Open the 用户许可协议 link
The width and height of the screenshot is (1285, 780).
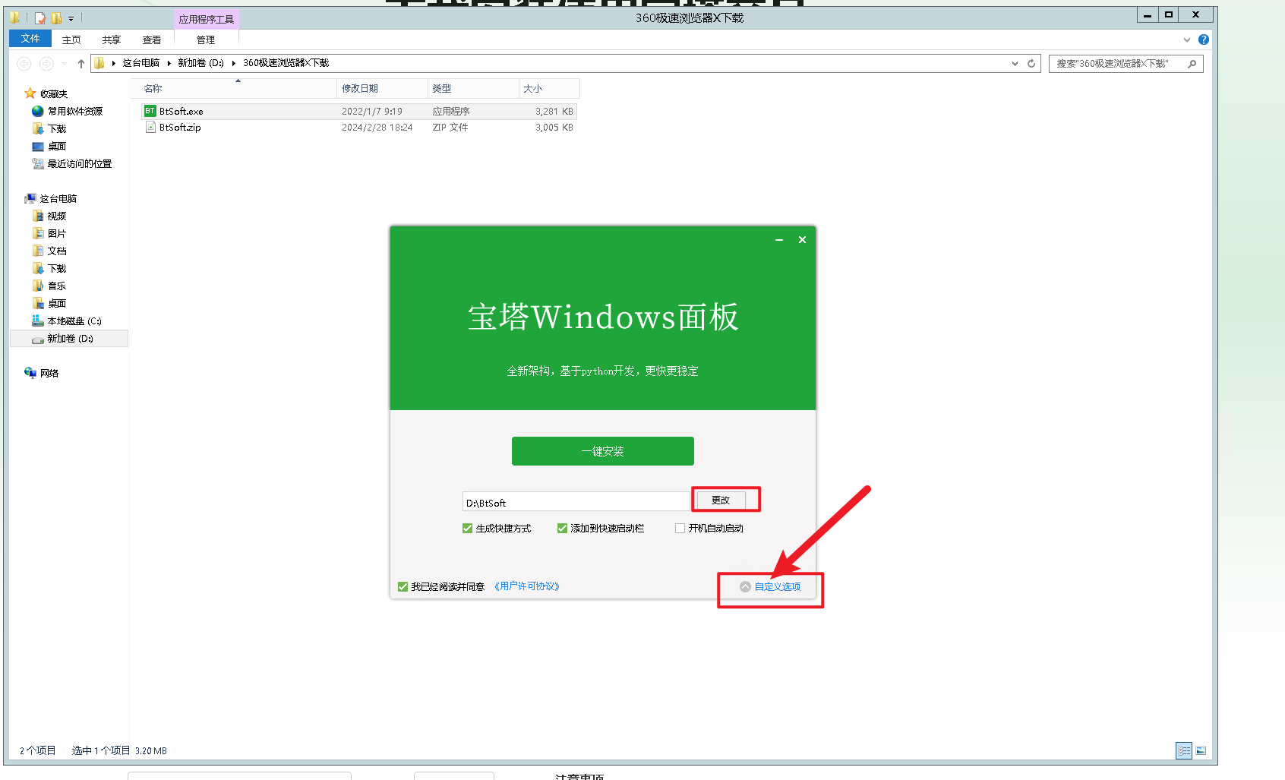(526, 586)
